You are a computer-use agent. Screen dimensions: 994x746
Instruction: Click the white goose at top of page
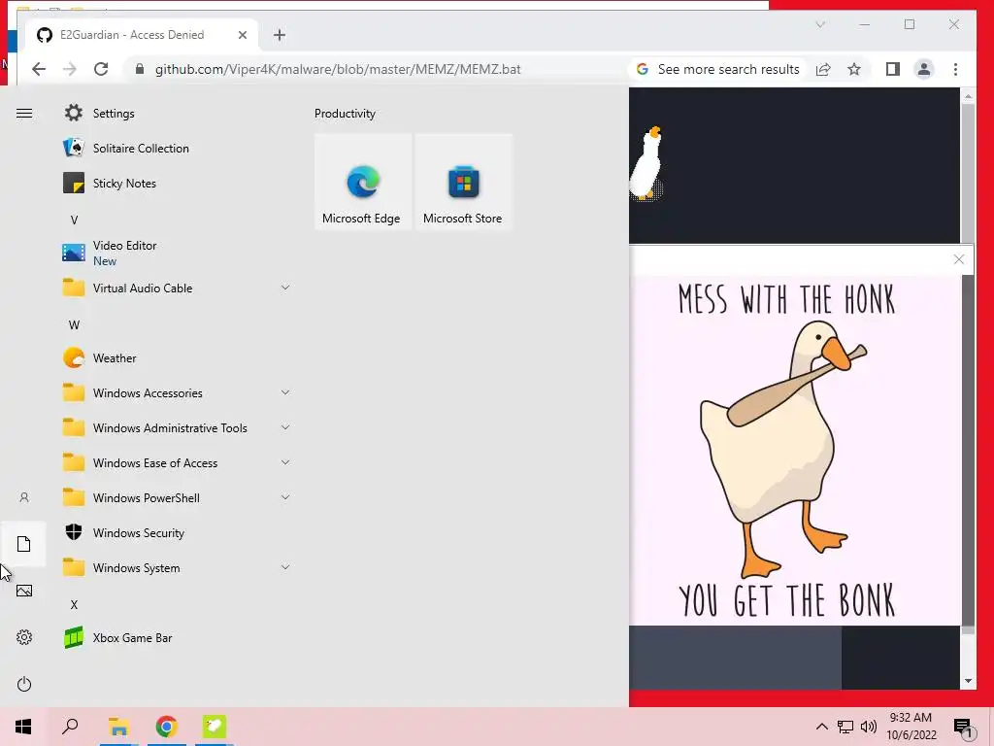click(646, 163)
